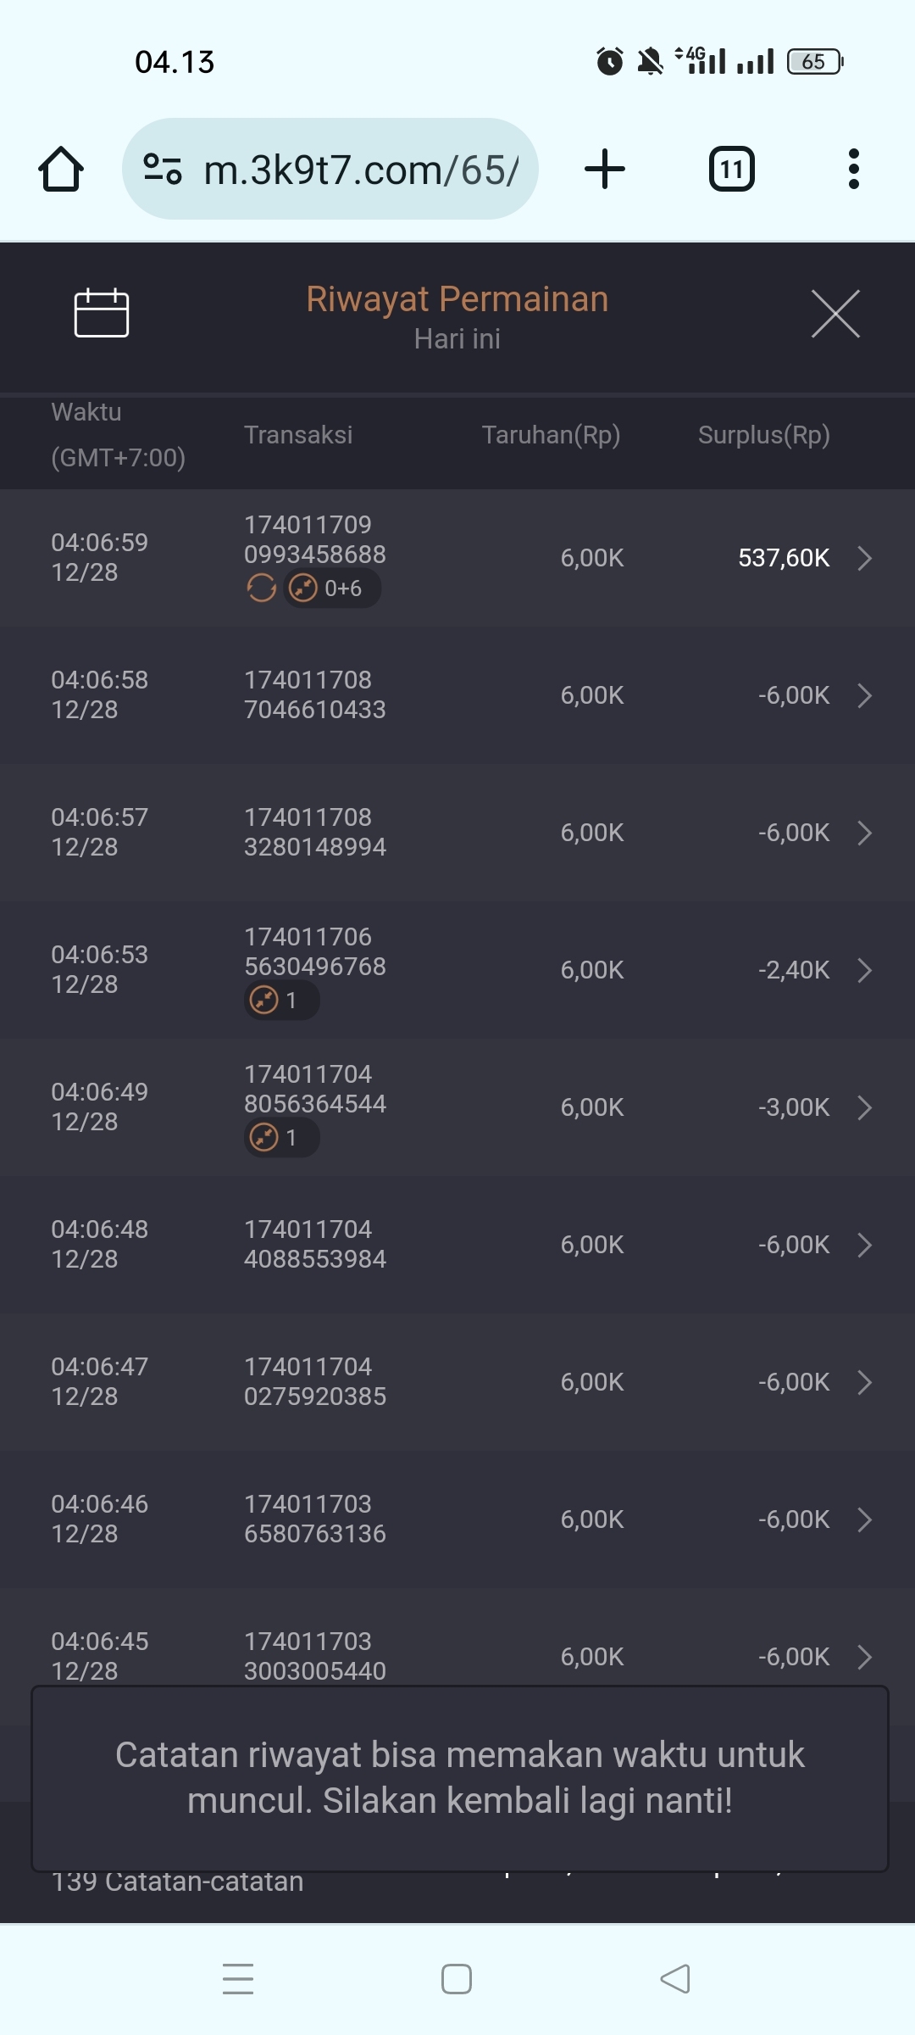The width and height of the screenshot is (915, 2035).
Task: Click the address bar URL m.3k9t7.com
Action: point(361,170)
